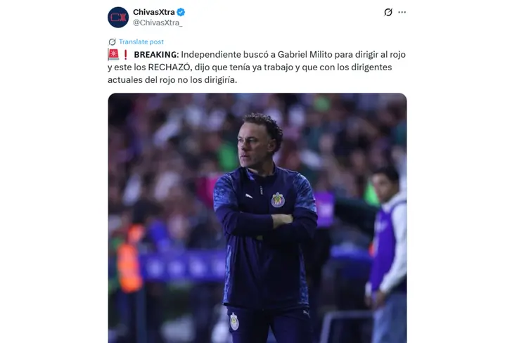
Task: Open the ChivasXtra profile avatar
Action: pos(118,18)
